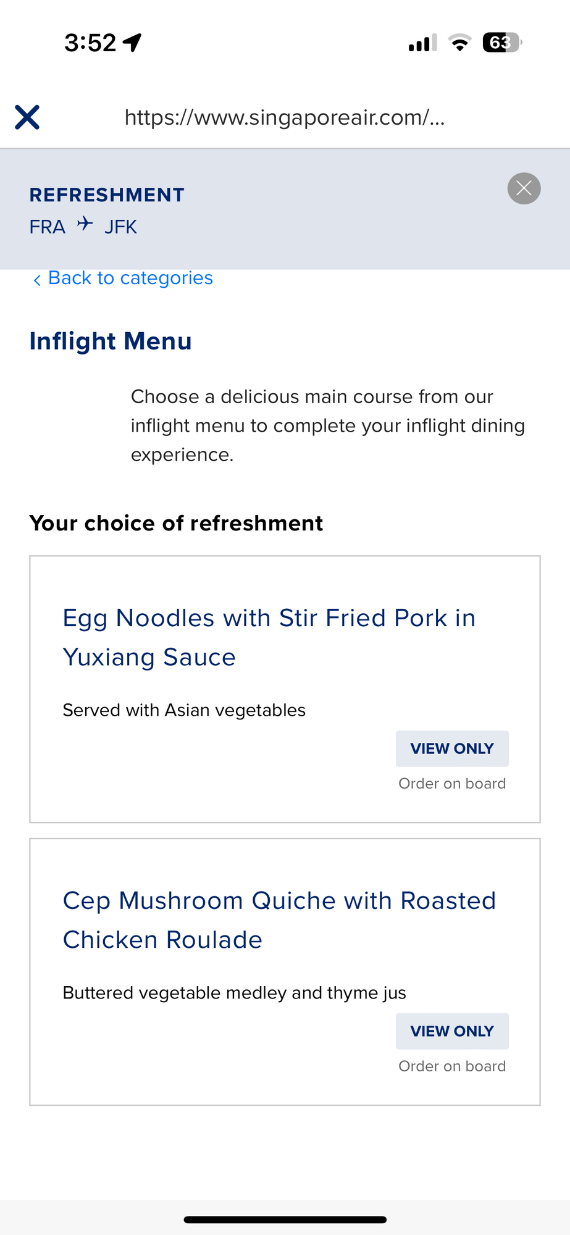Image resolution: width=570 pixels, height=1235 pixels.
Task: Tap the battery indicator showing 63
Action: coord(502,43)
